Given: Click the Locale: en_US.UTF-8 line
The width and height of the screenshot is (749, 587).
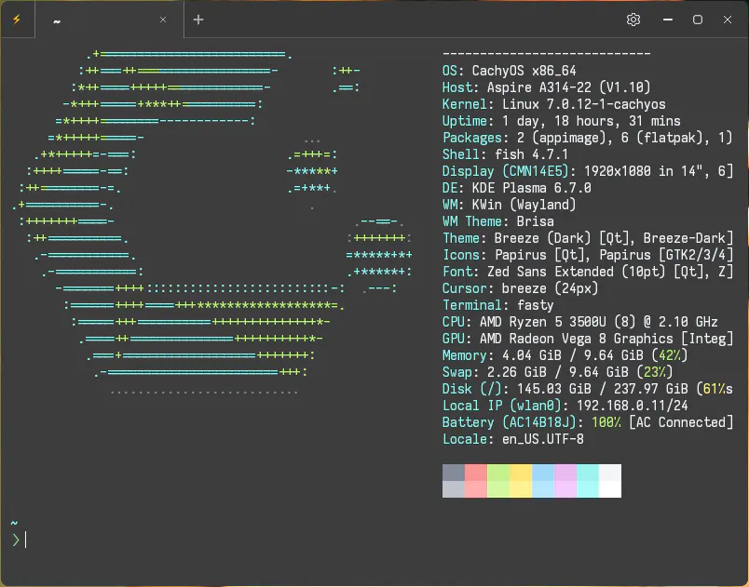Looking at the screenshot, I should [x=513, y=439].
